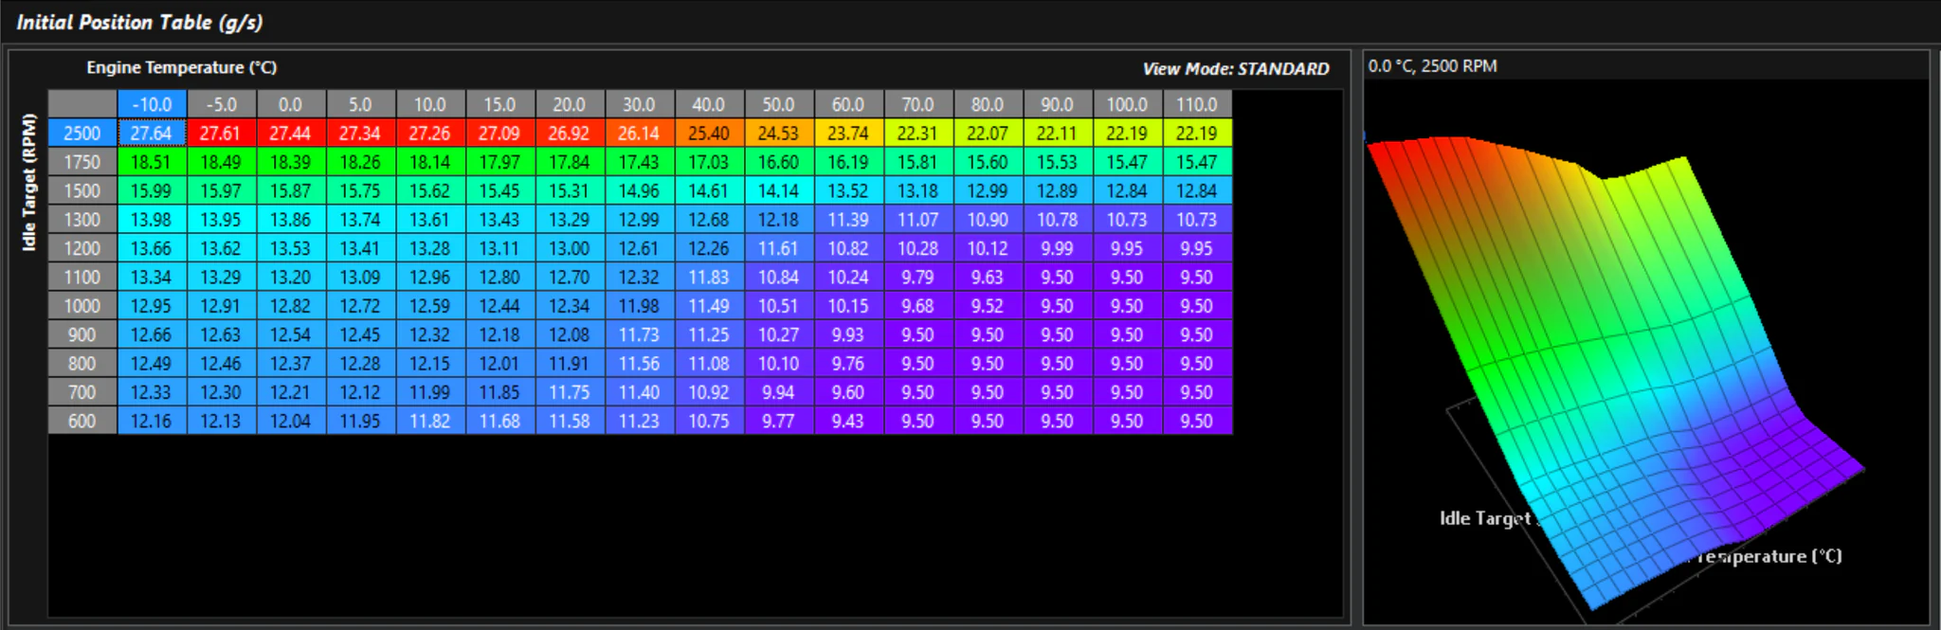The width and height of the screenshot is (1941, 630).
Task: Click cell 18.51 in the 1750 row
Action: pyautogui.click(x=152, y=162)
